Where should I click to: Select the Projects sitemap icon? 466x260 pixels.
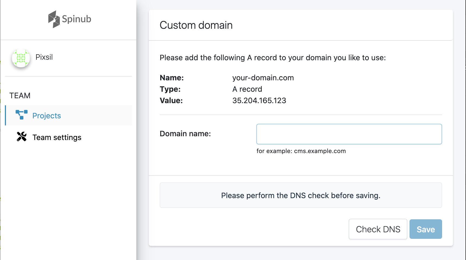pyautogui.click(x=21, y=115)
